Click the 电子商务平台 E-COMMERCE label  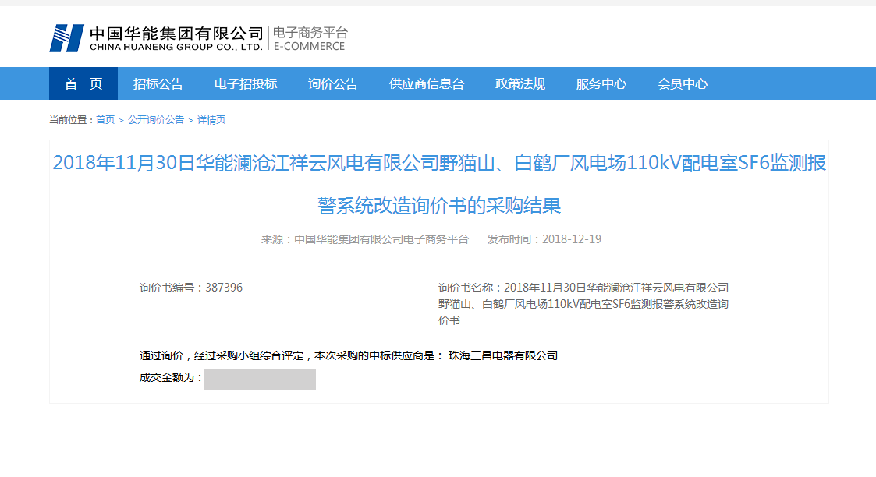(x=309, y=39)
